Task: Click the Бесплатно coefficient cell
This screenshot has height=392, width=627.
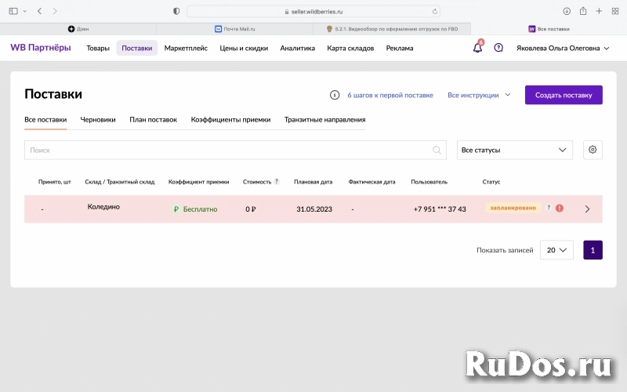Action: tap(195, 209)
